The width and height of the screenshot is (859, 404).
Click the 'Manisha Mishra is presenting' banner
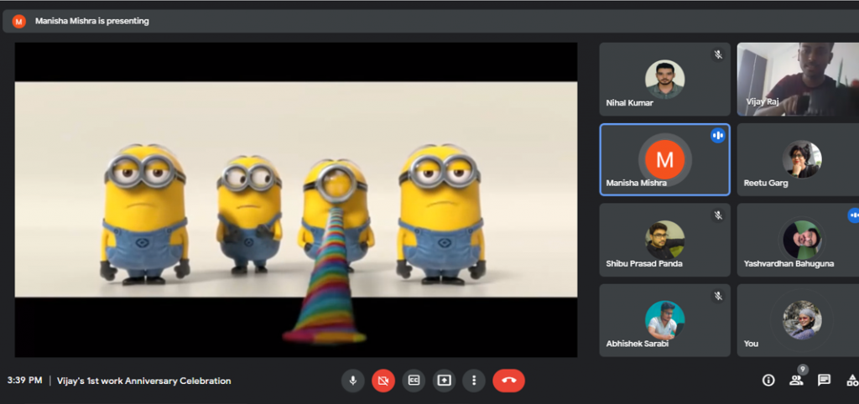pyautogui.click(x=92, y=21)
